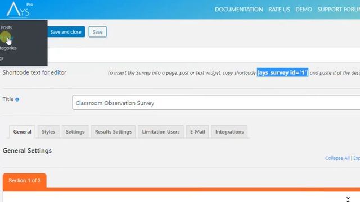Switch to the General tab

click(x=22, y=132)
